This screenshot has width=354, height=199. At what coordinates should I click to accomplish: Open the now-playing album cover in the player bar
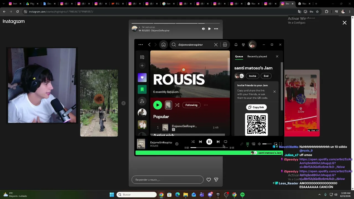point(141,144)
